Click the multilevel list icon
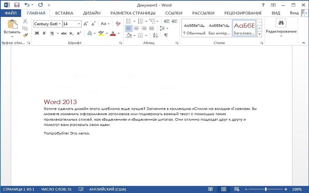The image size is (309, 193). 152,21
